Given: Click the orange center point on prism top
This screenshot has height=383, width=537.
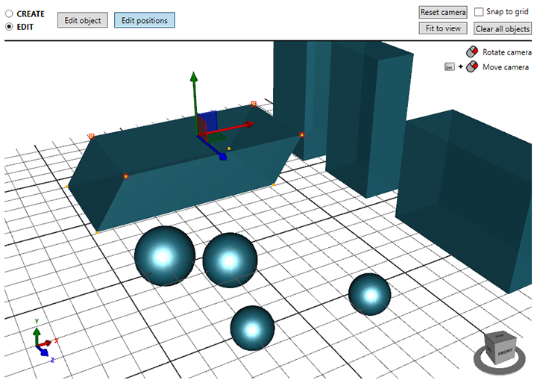Looking at the screenshot, I should 229,149.
